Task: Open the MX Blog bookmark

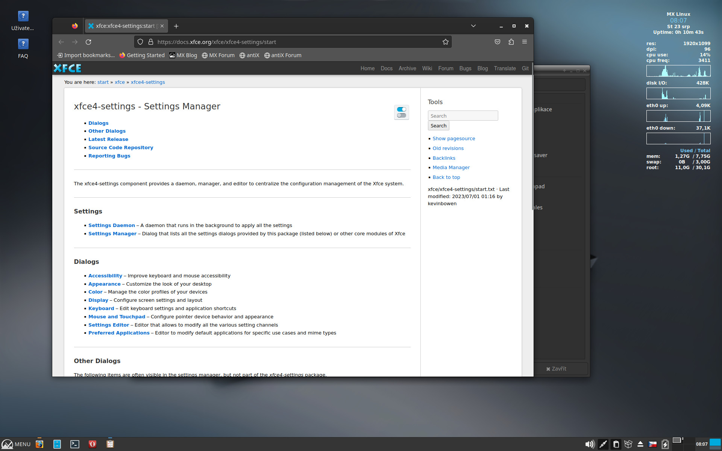Action: coord(183,55)
